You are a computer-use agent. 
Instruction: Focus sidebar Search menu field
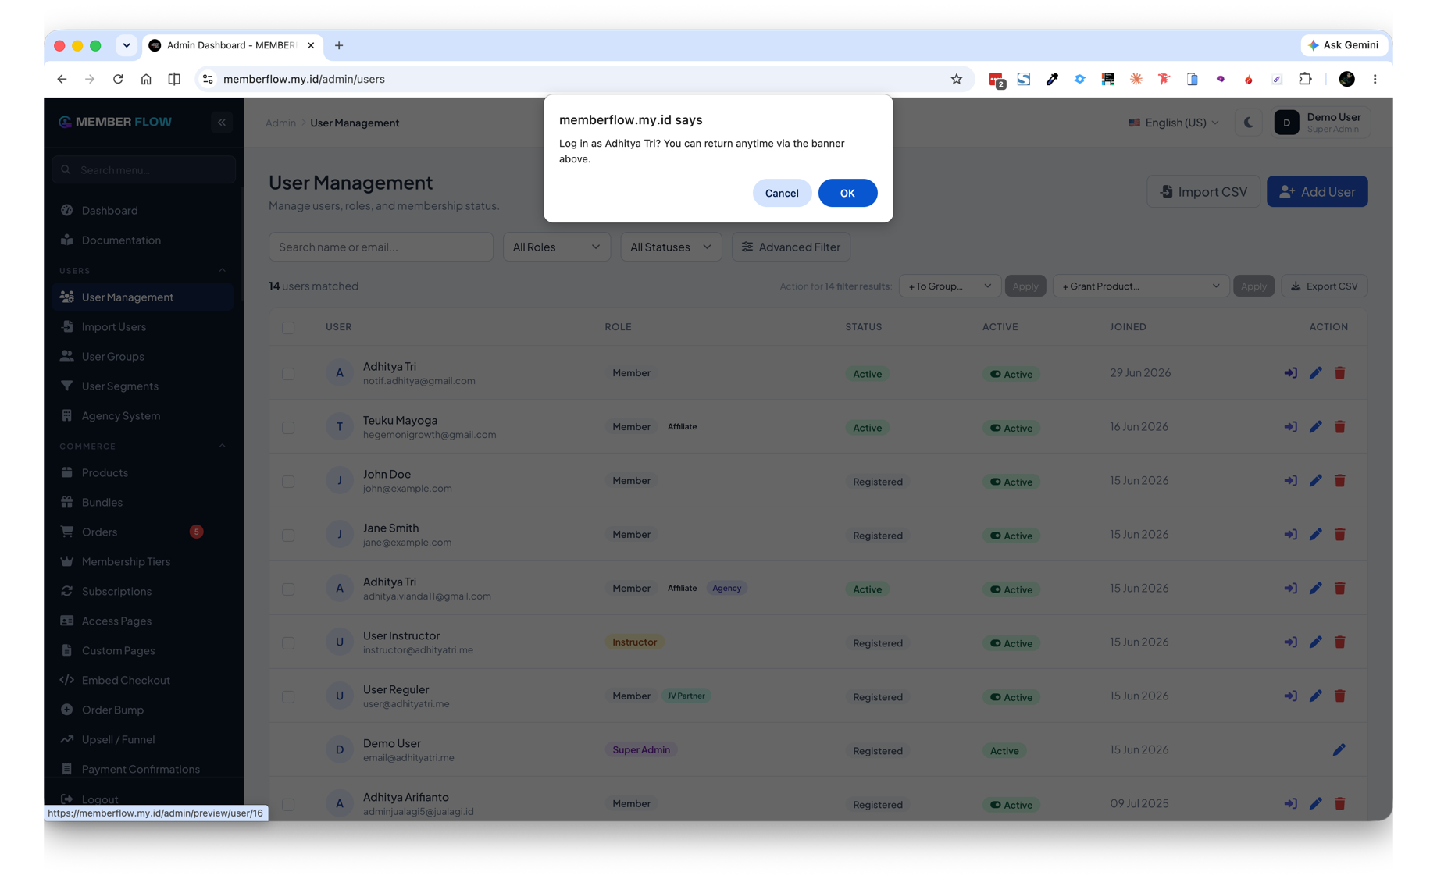(144, 169)
